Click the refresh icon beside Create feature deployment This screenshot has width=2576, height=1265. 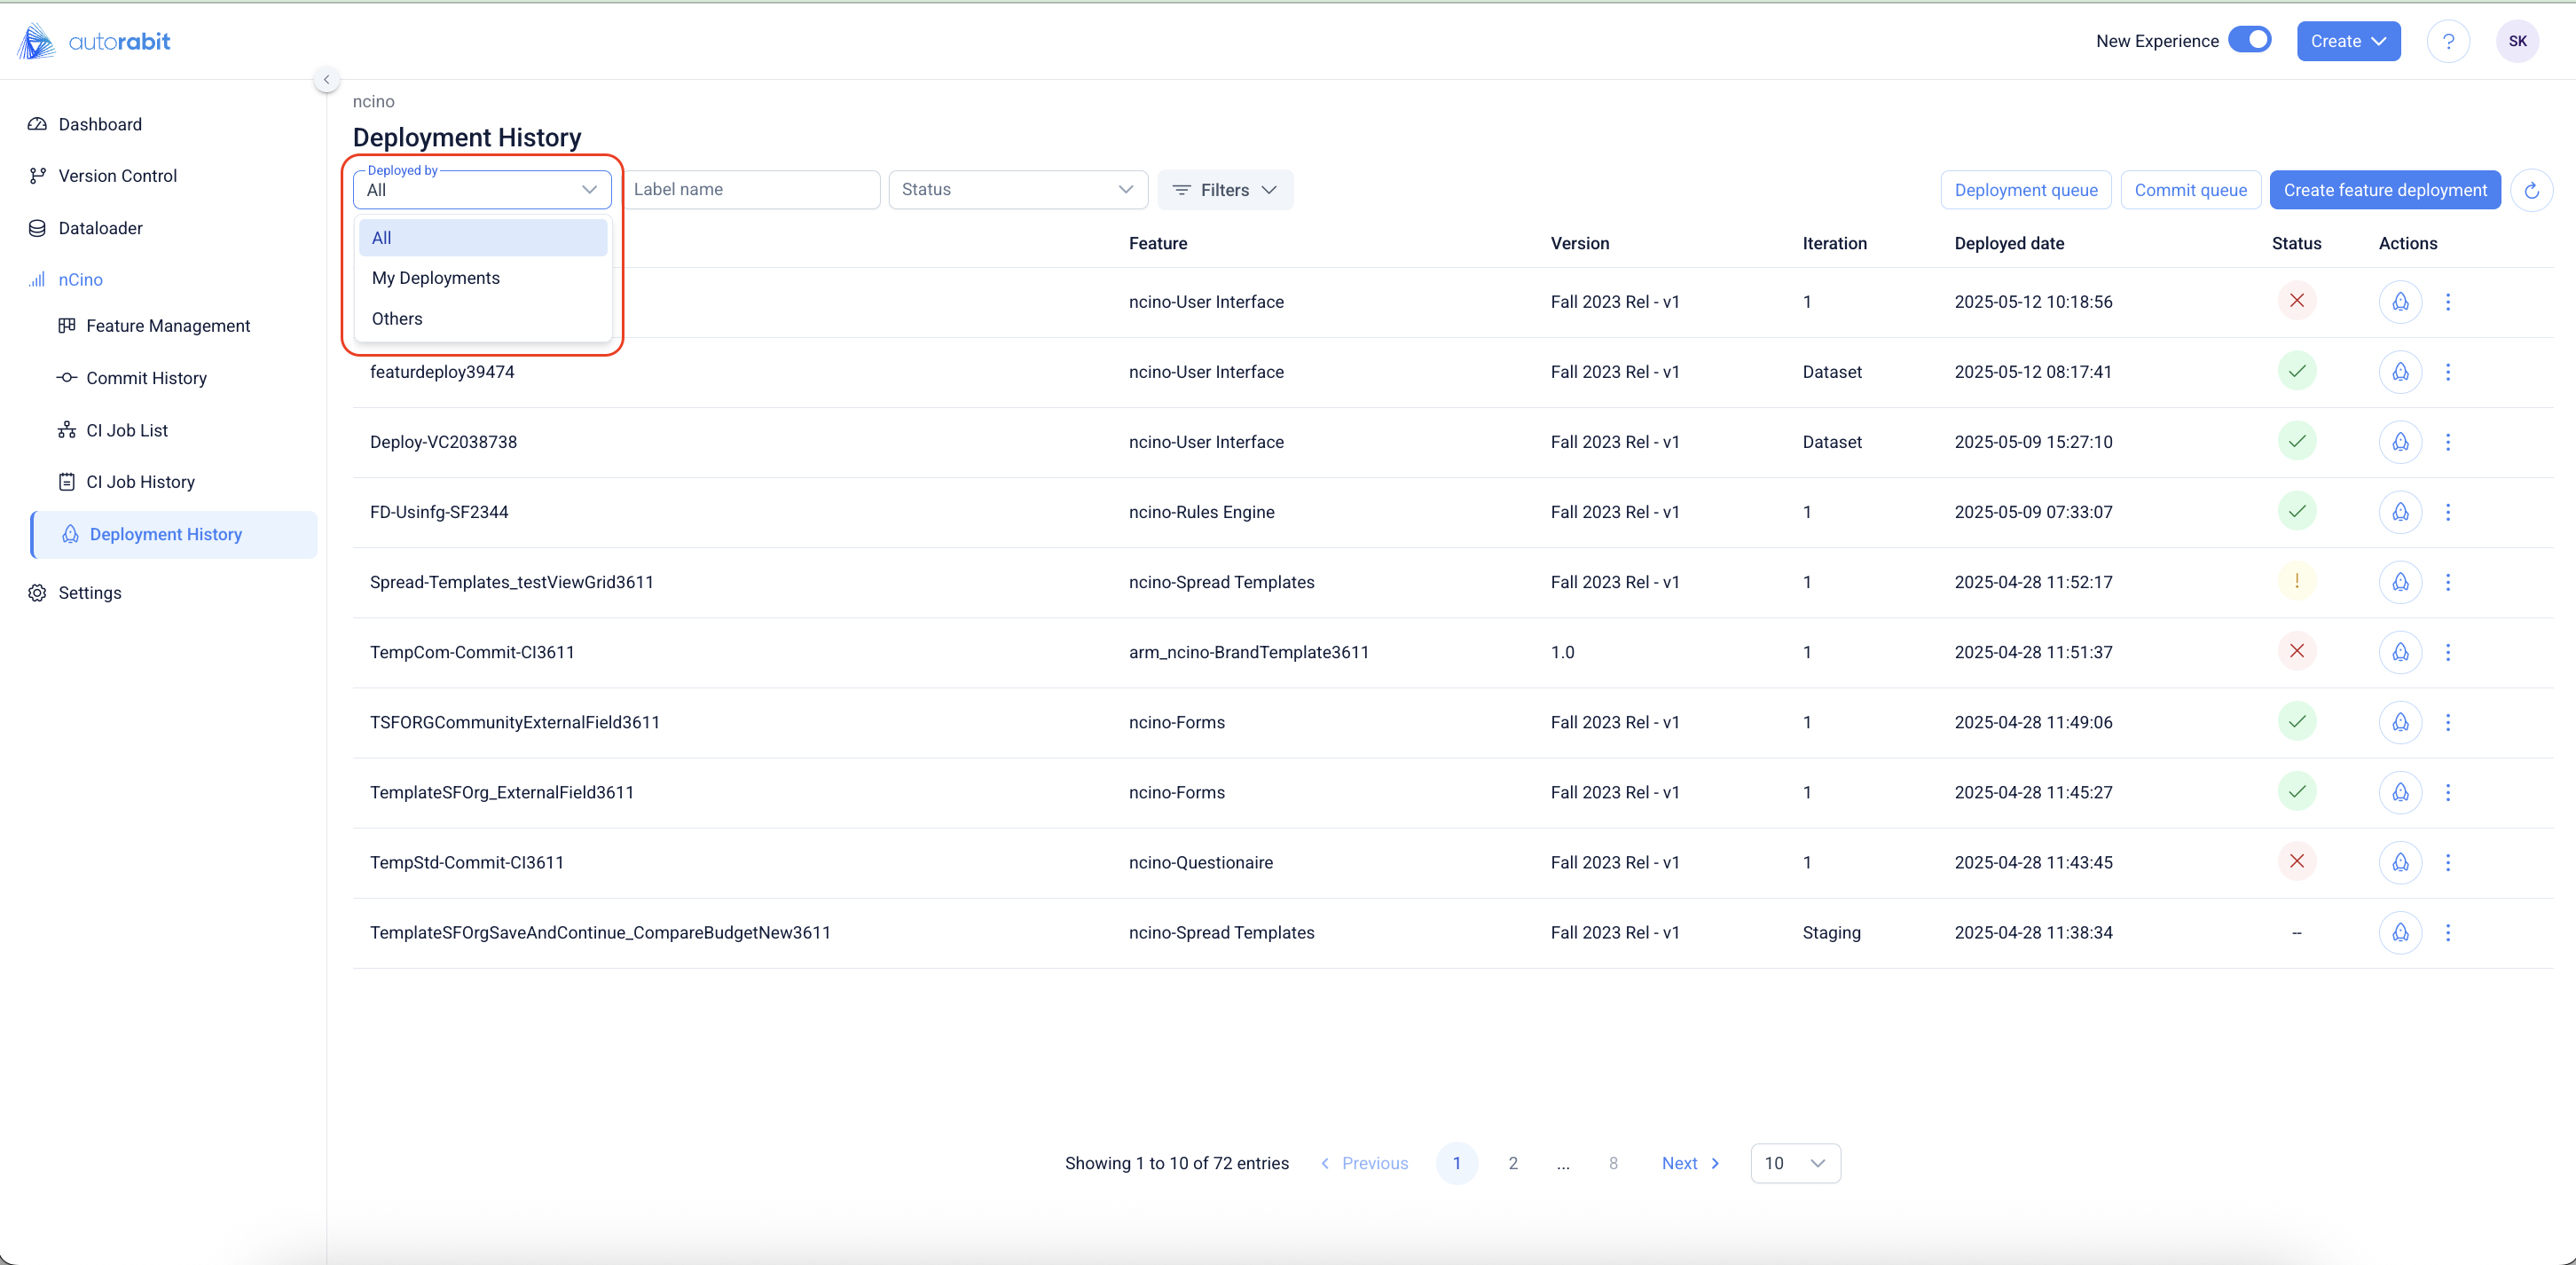pos(2531,190)
